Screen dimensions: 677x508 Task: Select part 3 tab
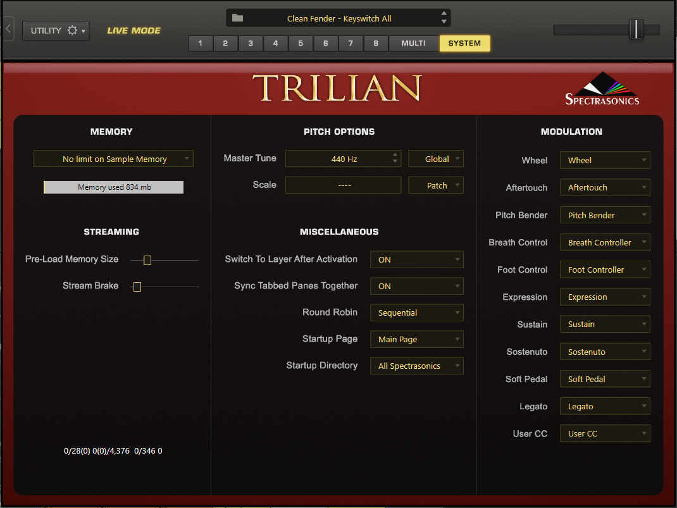(251, 43)
